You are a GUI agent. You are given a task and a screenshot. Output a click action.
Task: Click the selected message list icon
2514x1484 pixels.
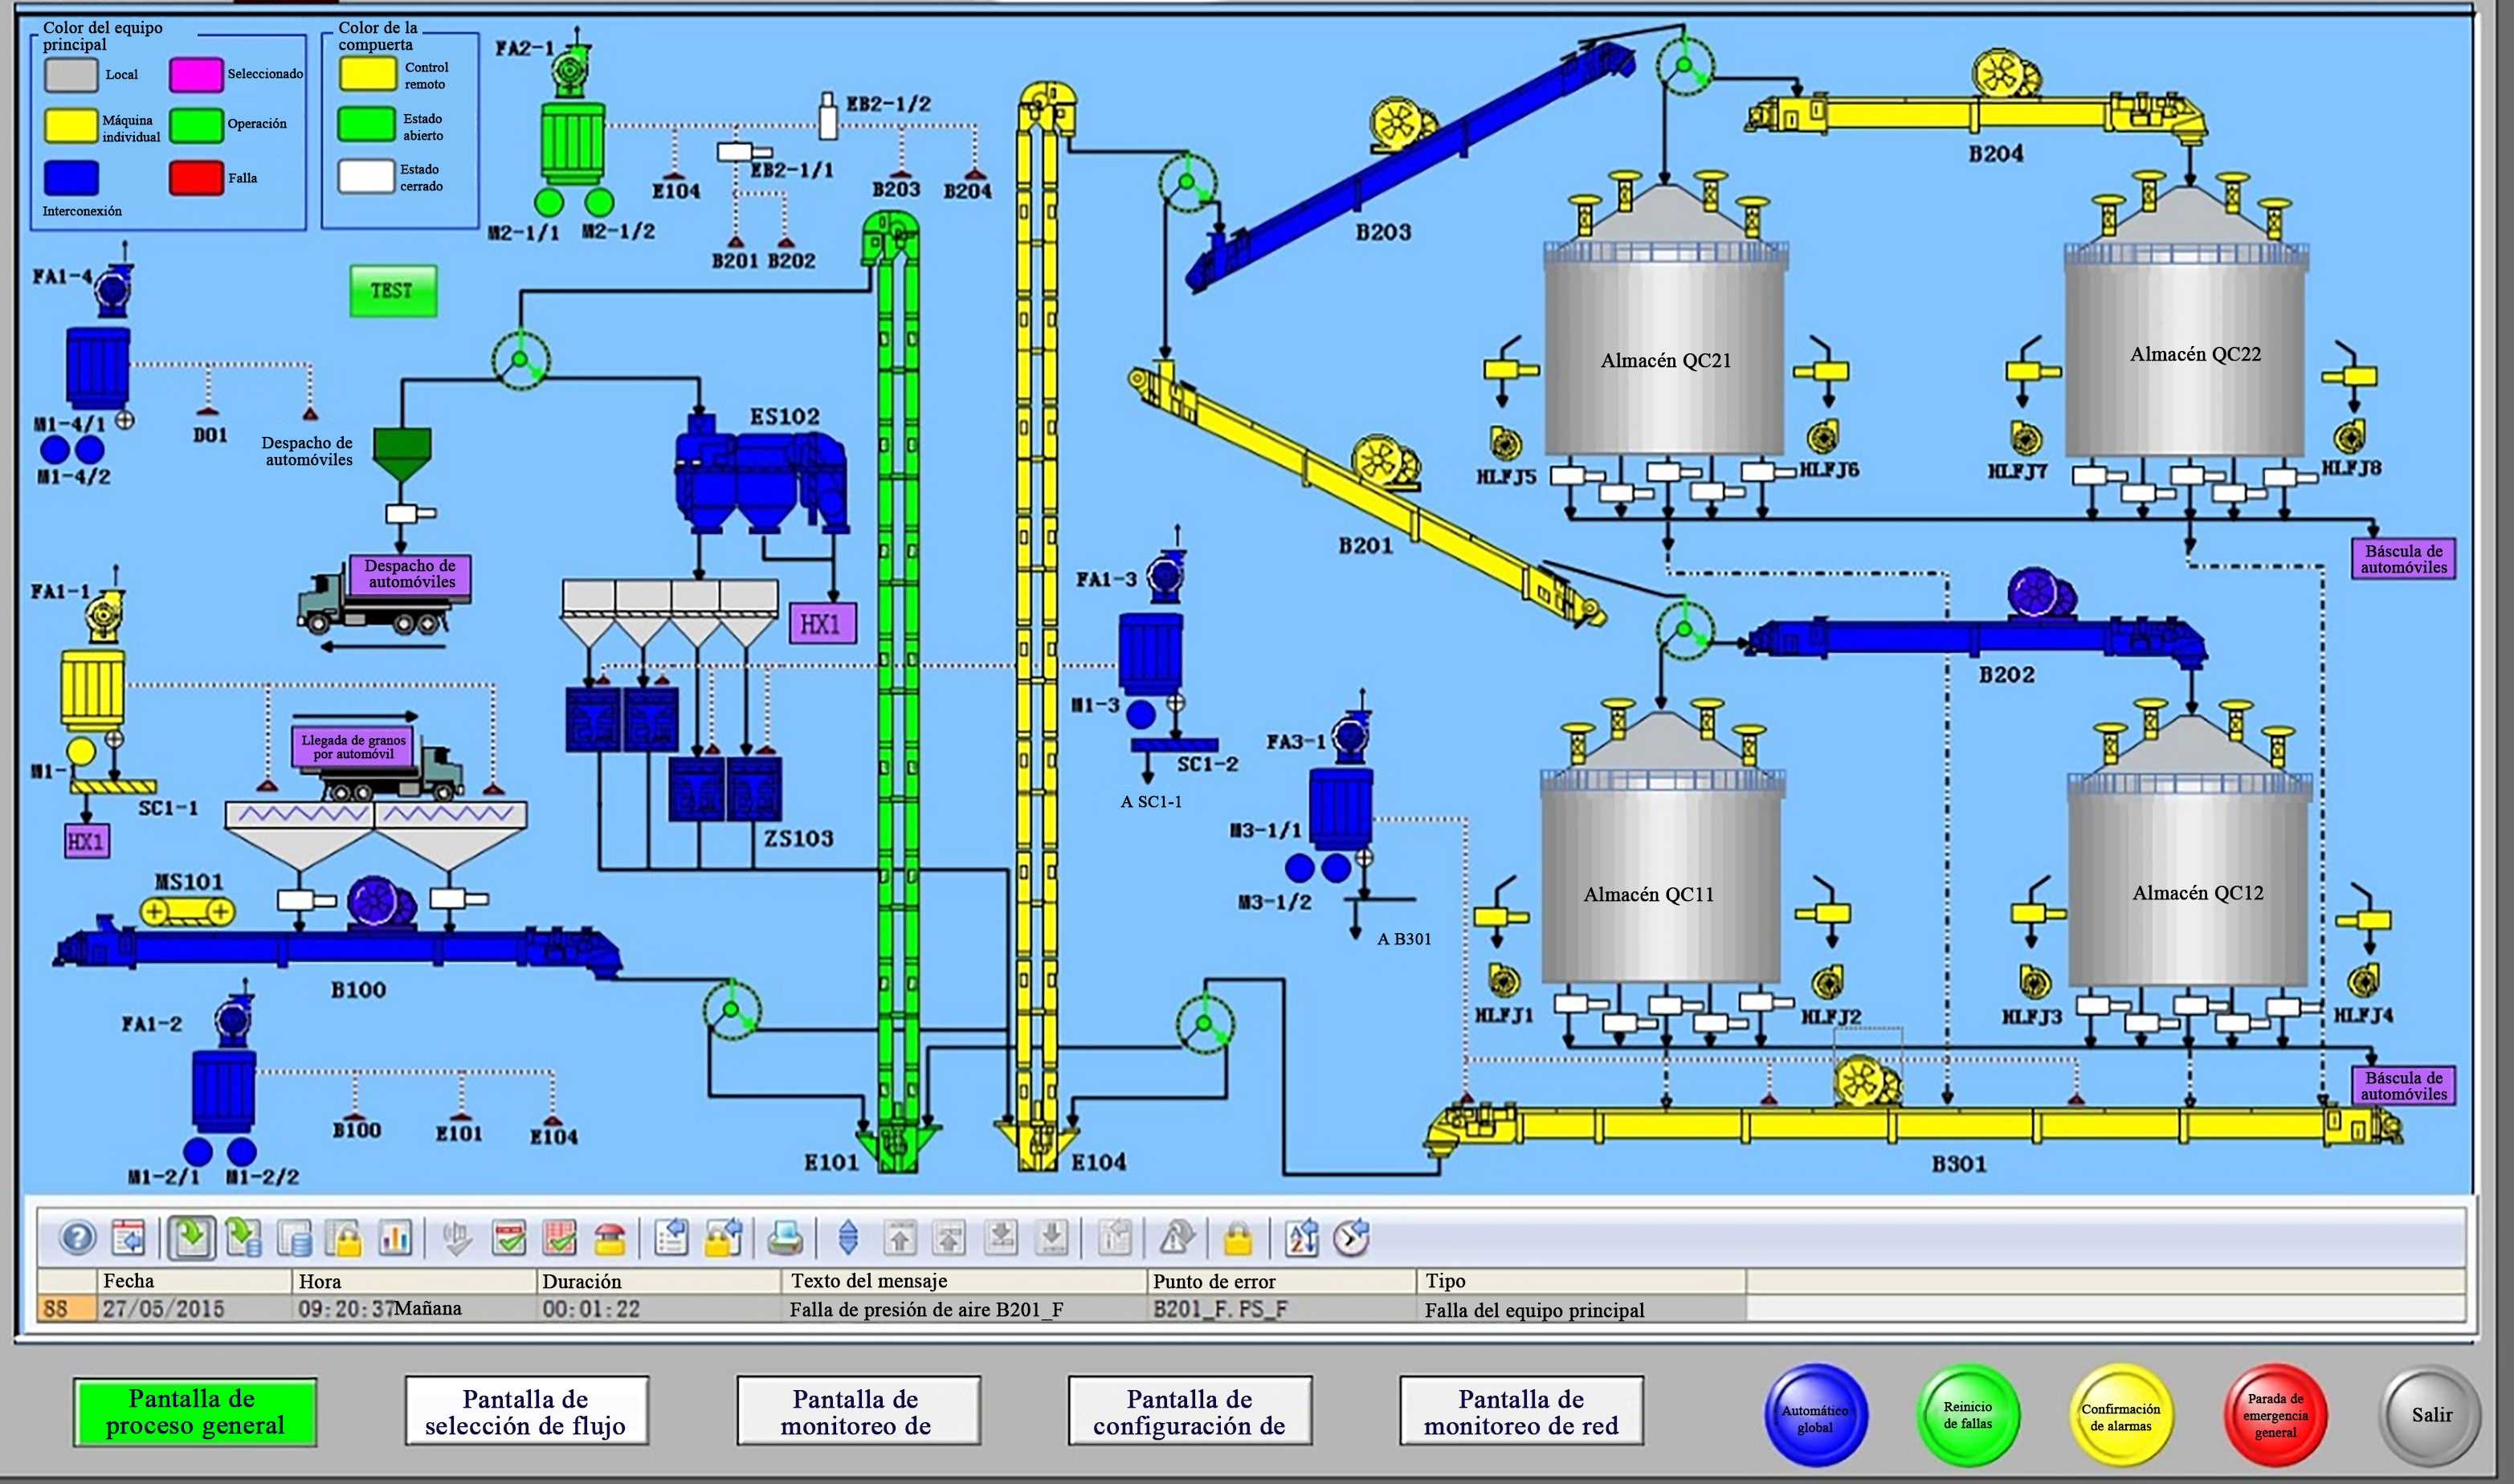tap(192, 1239)
